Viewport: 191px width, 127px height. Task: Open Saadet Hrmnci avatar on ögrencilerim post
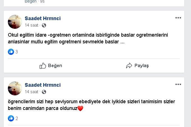(15, 88)
